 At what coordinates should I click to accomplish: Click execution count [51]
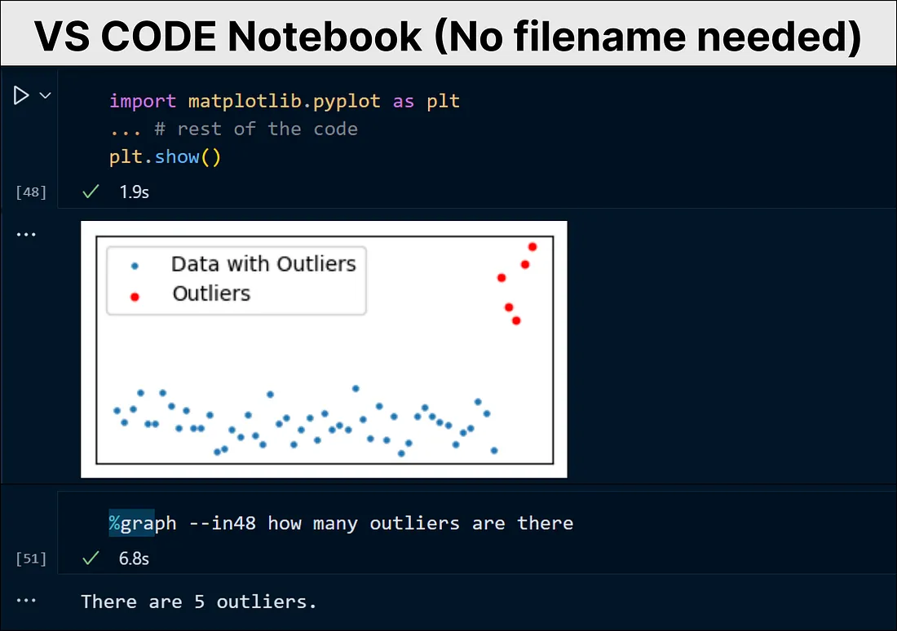(31, 558)
